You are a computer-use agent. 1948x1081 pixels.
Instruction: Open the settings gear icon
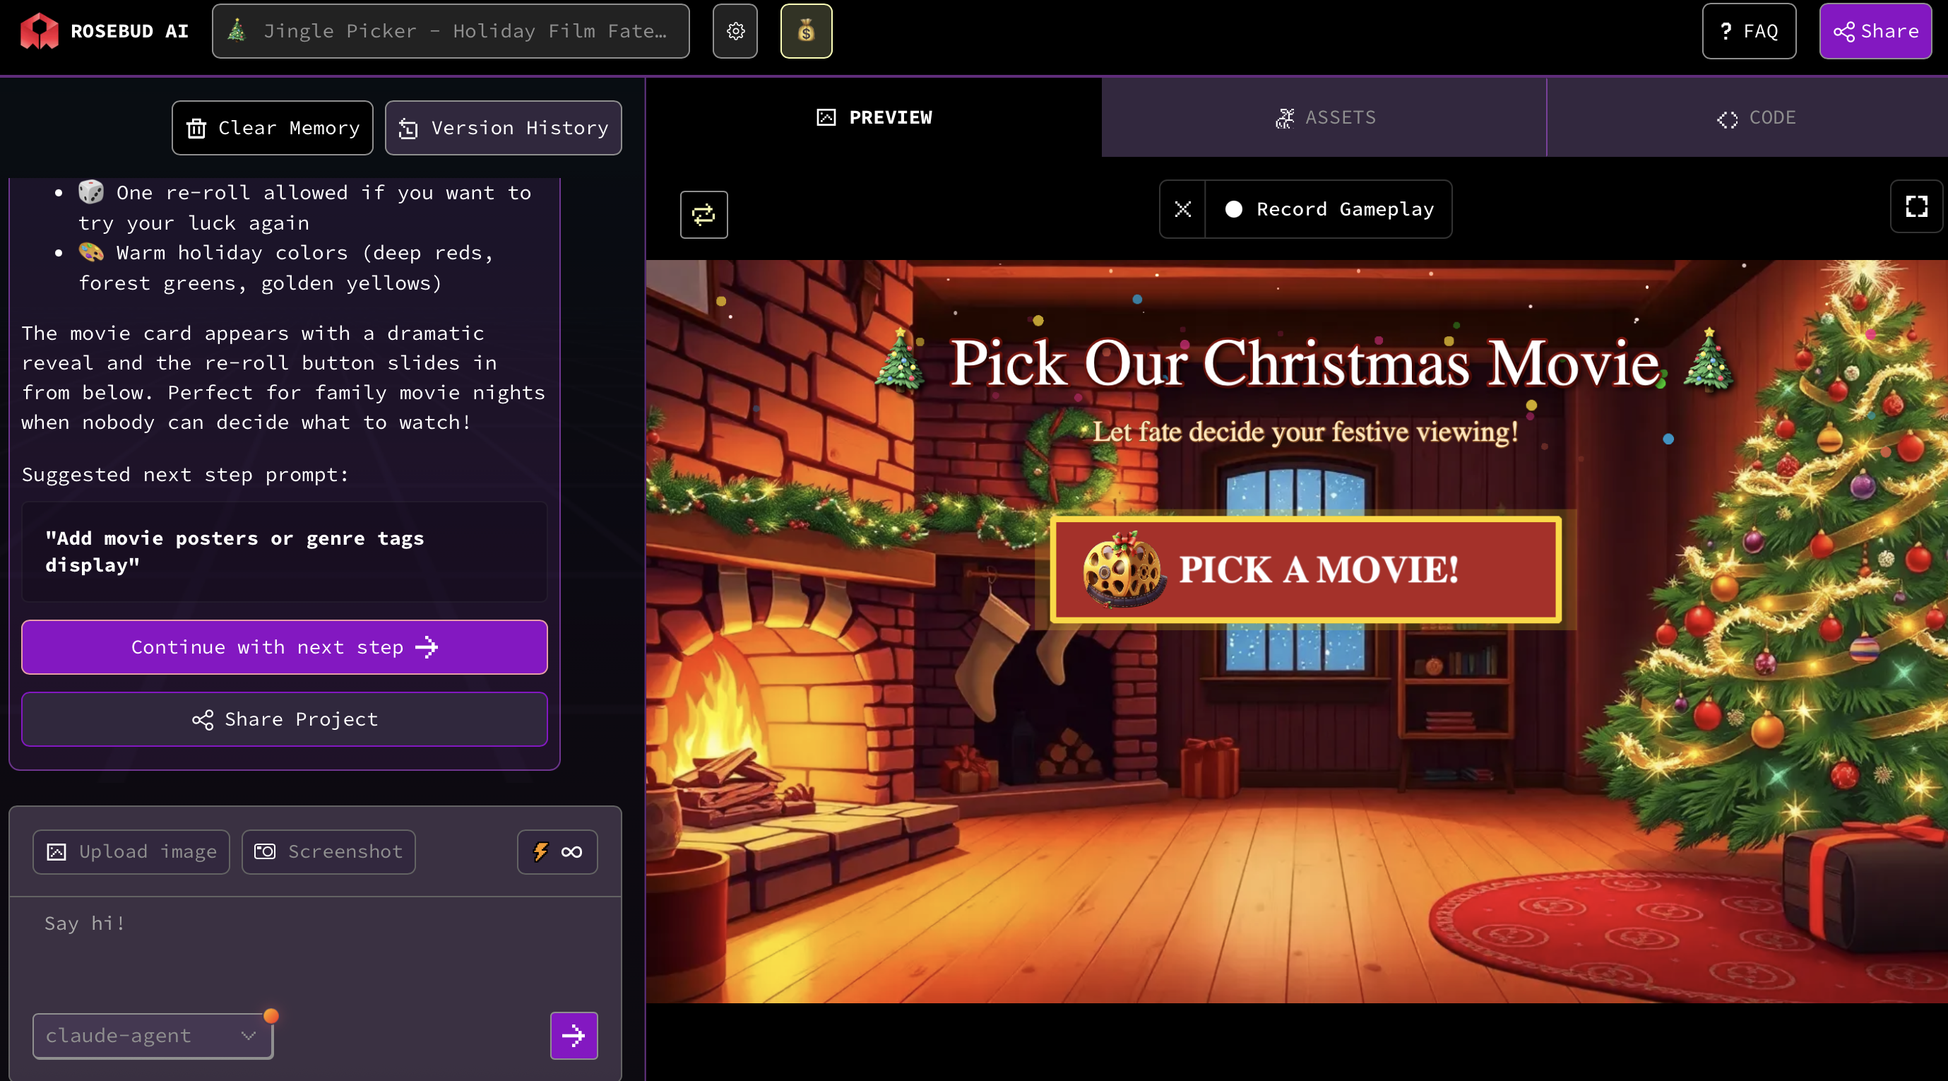pos(735,31)
